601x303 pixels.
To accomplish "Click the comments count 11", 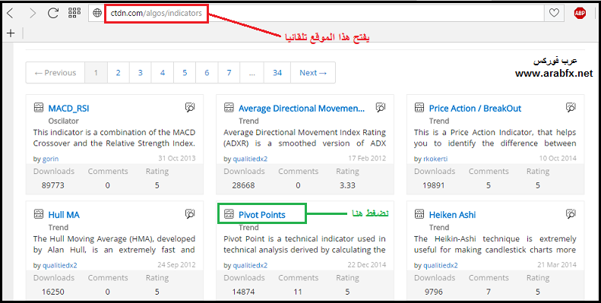I will (298, 292).
